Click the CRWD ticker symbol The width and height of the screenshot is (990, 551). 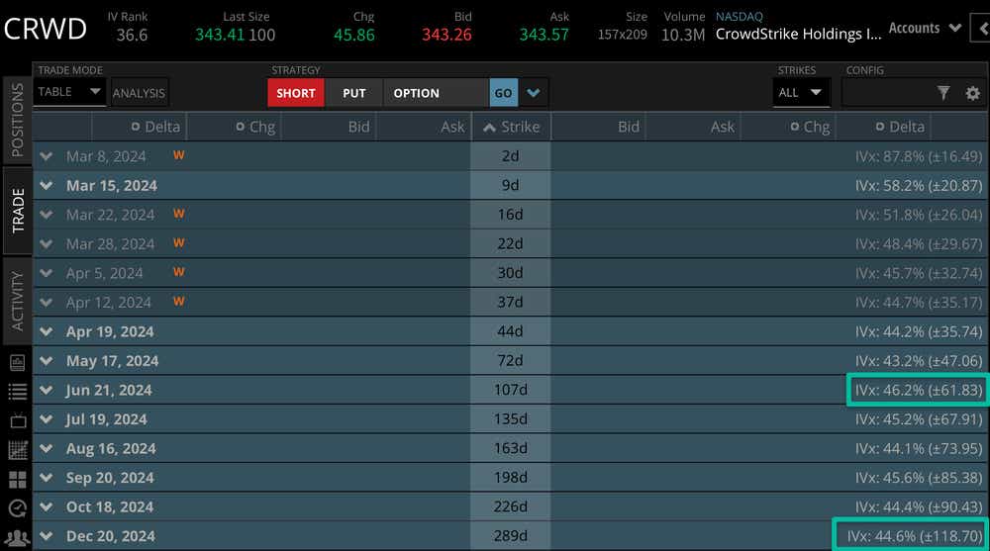tap(46, 29)
